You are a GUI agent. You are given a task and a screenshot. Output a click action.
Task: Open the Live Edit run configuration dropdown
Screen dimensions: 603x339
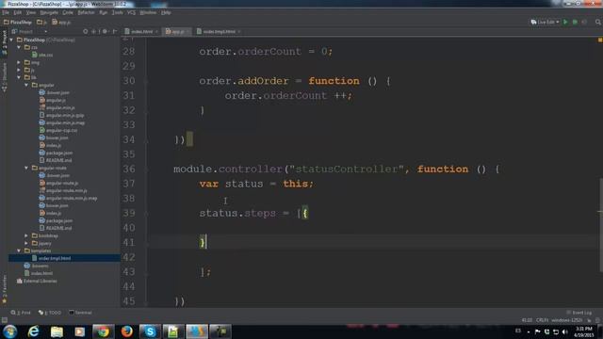click(x=545, y=23)
